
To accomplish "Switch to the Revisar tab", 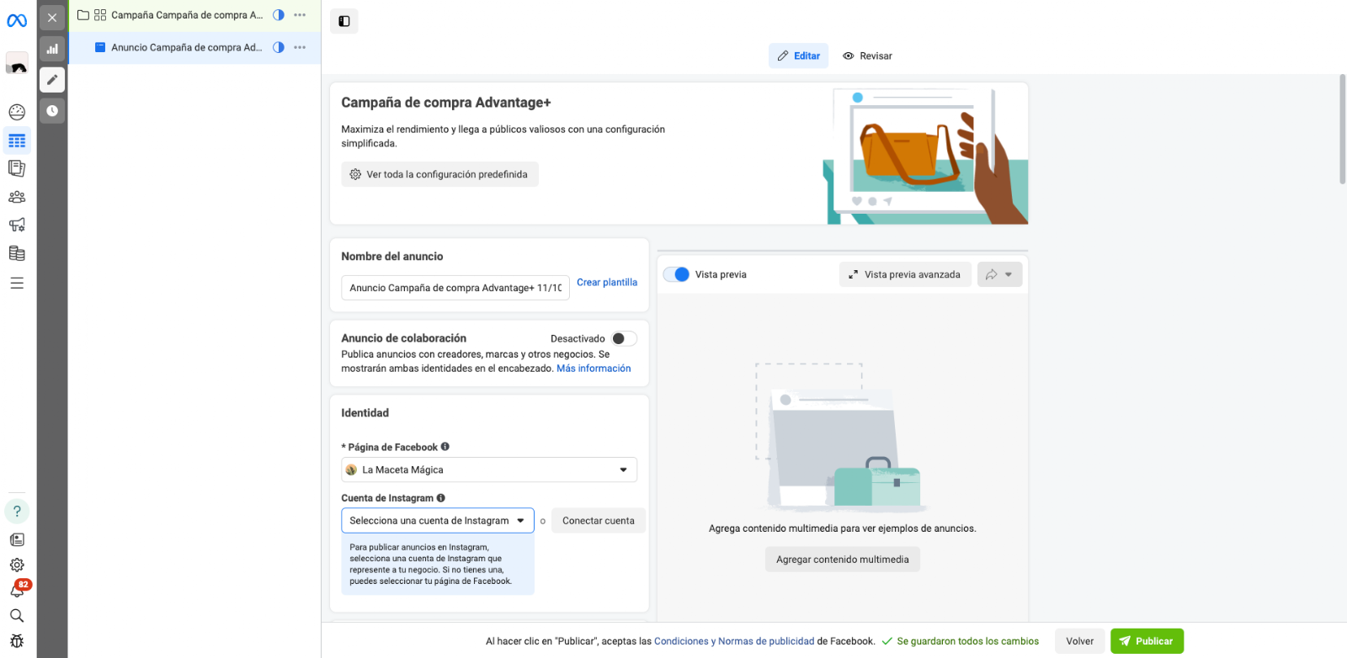I will coord(868,56).
